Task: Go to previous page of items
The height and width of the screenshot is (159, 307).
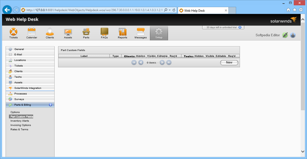Action: point(141,62)
